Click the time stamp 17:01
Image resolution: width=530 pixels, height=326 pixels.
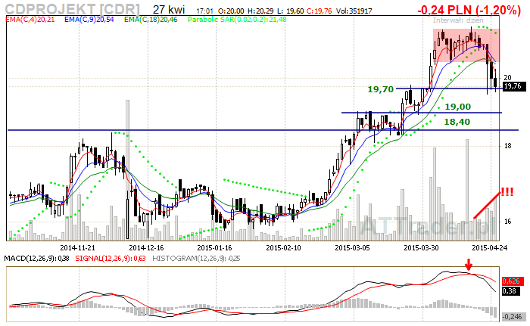pos(204,11)
